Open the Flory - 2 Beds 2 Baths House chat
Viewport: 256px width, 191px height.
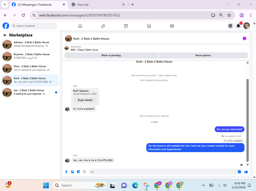click(30, 68)
